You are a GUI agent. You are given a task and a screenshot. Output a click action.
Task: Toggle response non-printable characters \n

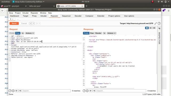coord(104,33)
